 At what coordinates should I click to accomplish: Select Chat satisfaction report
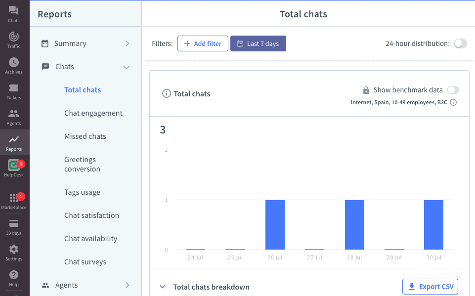tap(91, 215)
